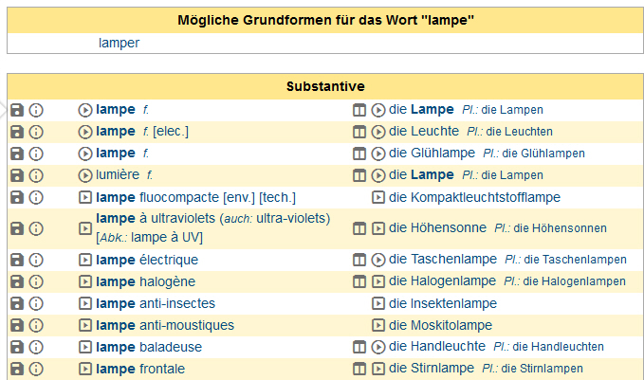Image resolution: width=644 pixels, height=380 pixels.
Task: Open declension table for die Leuchte
Action: coord(359,132)
